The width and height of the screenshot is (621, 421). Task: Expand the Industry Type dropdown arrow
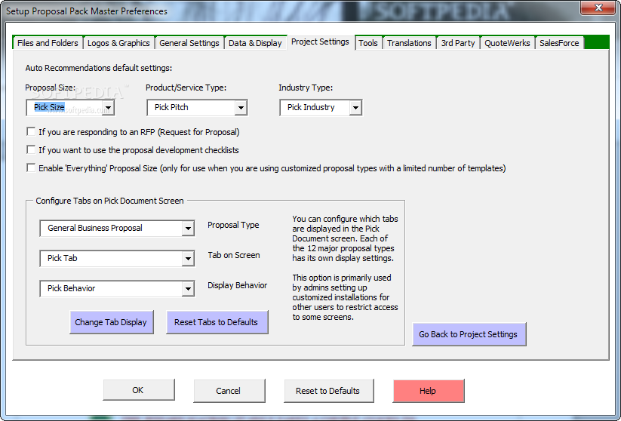355,107
